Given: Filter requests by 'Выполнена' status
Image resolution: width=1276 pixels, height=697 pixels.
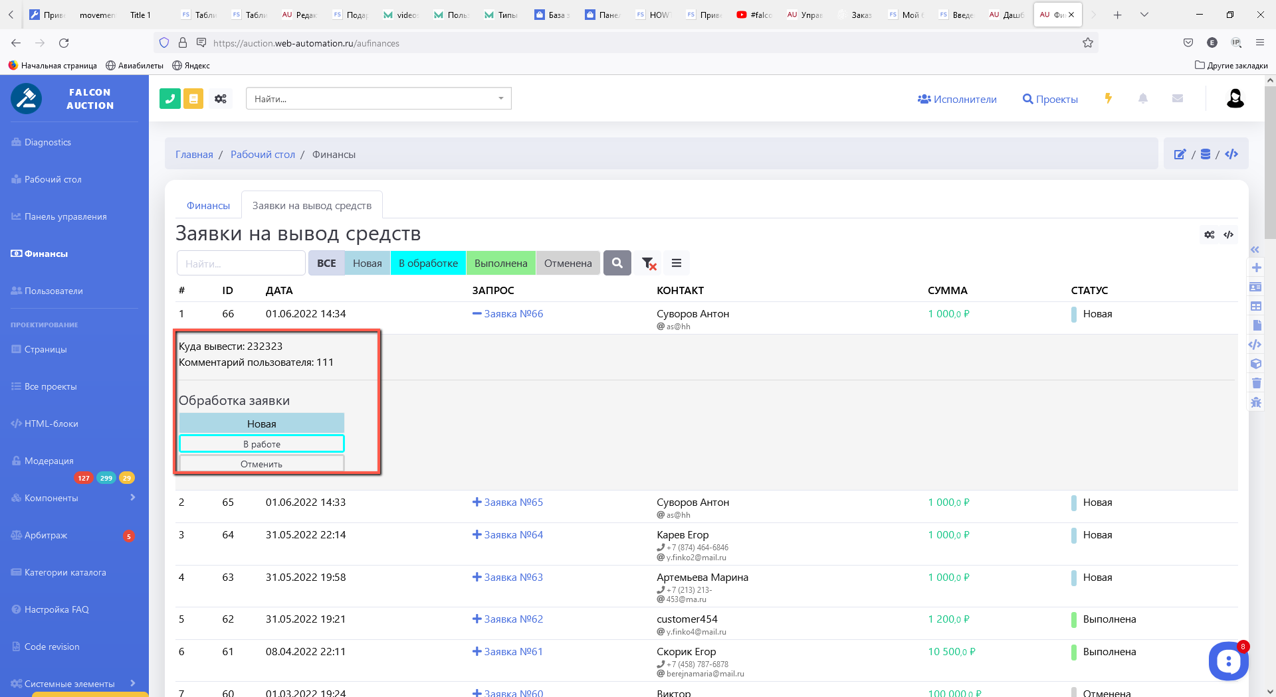Looking at the screenshot, I should tap(500, 264).
